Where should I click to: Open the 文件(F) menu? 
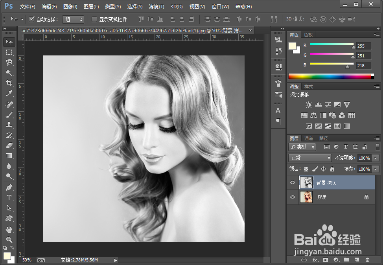pyautogui.click(x=28, y=7)
